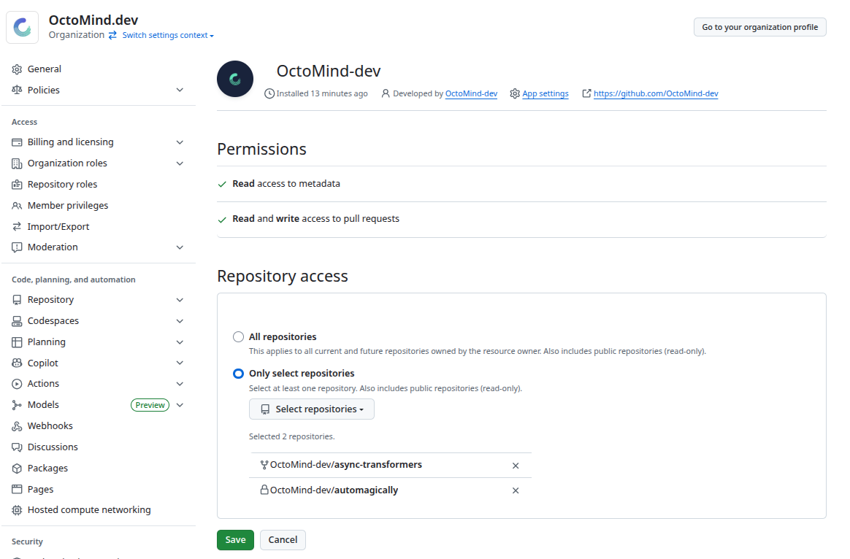Screen dimensions: 850x559
Task: Select the All repositories radio button
Action: pyautogui.click(x=238, y=336)
